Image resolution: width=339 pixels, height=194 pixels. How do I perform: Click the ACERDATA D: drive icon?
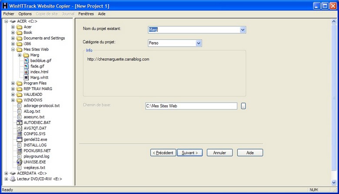pos(13,173)
